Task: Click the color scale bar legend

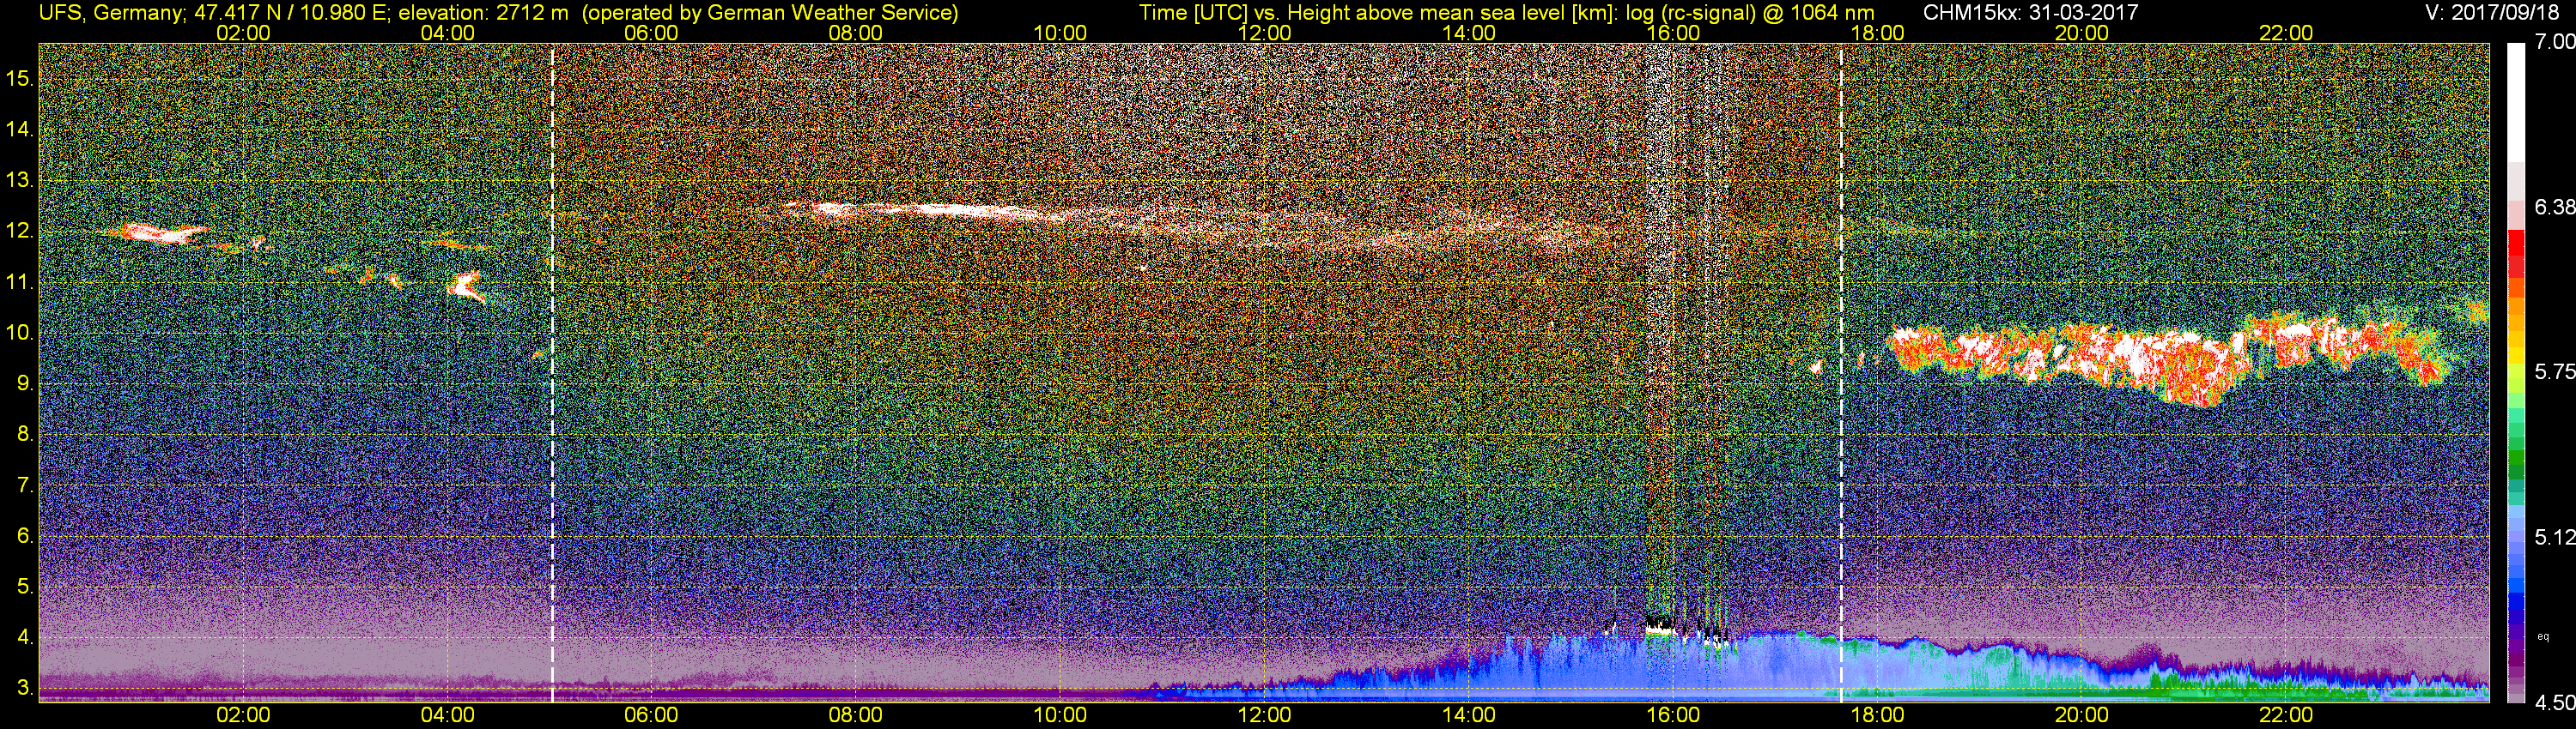Action: (x=2516, y=371)
